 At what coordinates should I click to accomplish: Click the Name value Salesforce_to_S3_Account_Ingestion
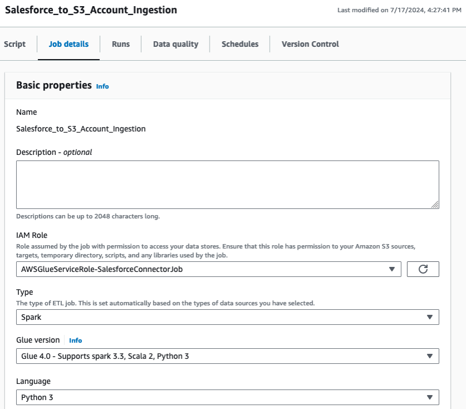coord(81,129)
